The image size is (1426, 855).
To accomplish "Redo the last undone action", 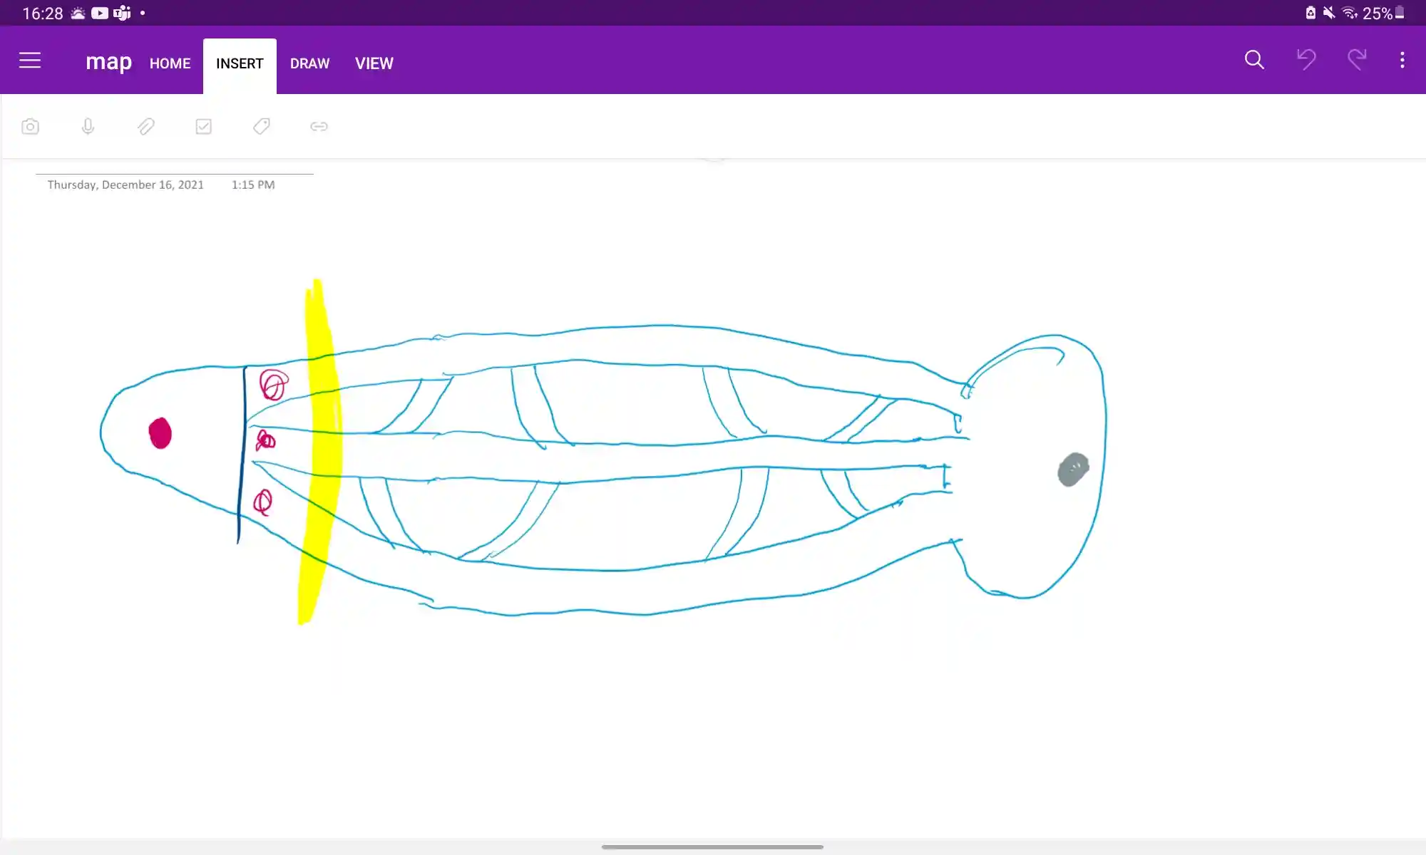I will pyautogui.click(x=1356, y=60).
